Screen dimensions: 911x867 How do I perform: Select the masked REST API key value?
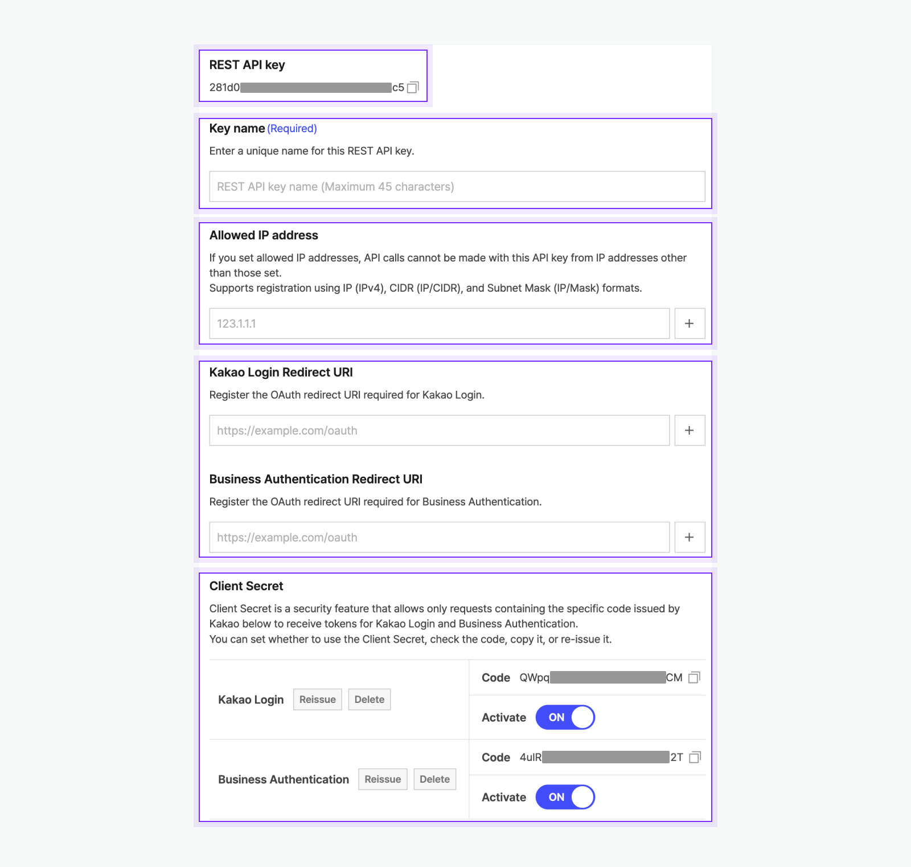pyautogui.click(x=307, y=87)
